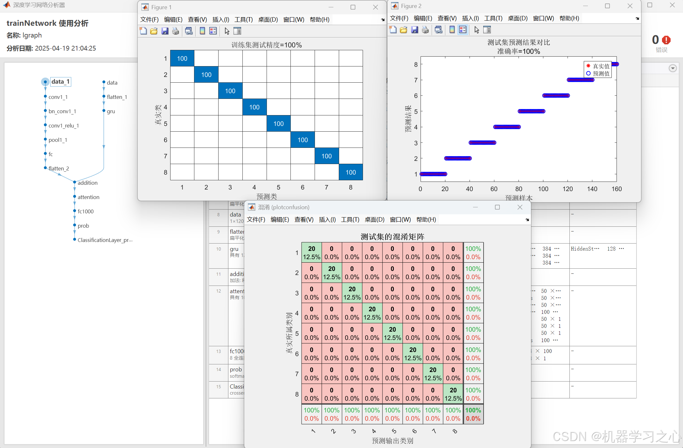Click Open File icon in Figure 1
Viewport: 683px width, 448px height.
pyautogui.click(x=154, y=31)
